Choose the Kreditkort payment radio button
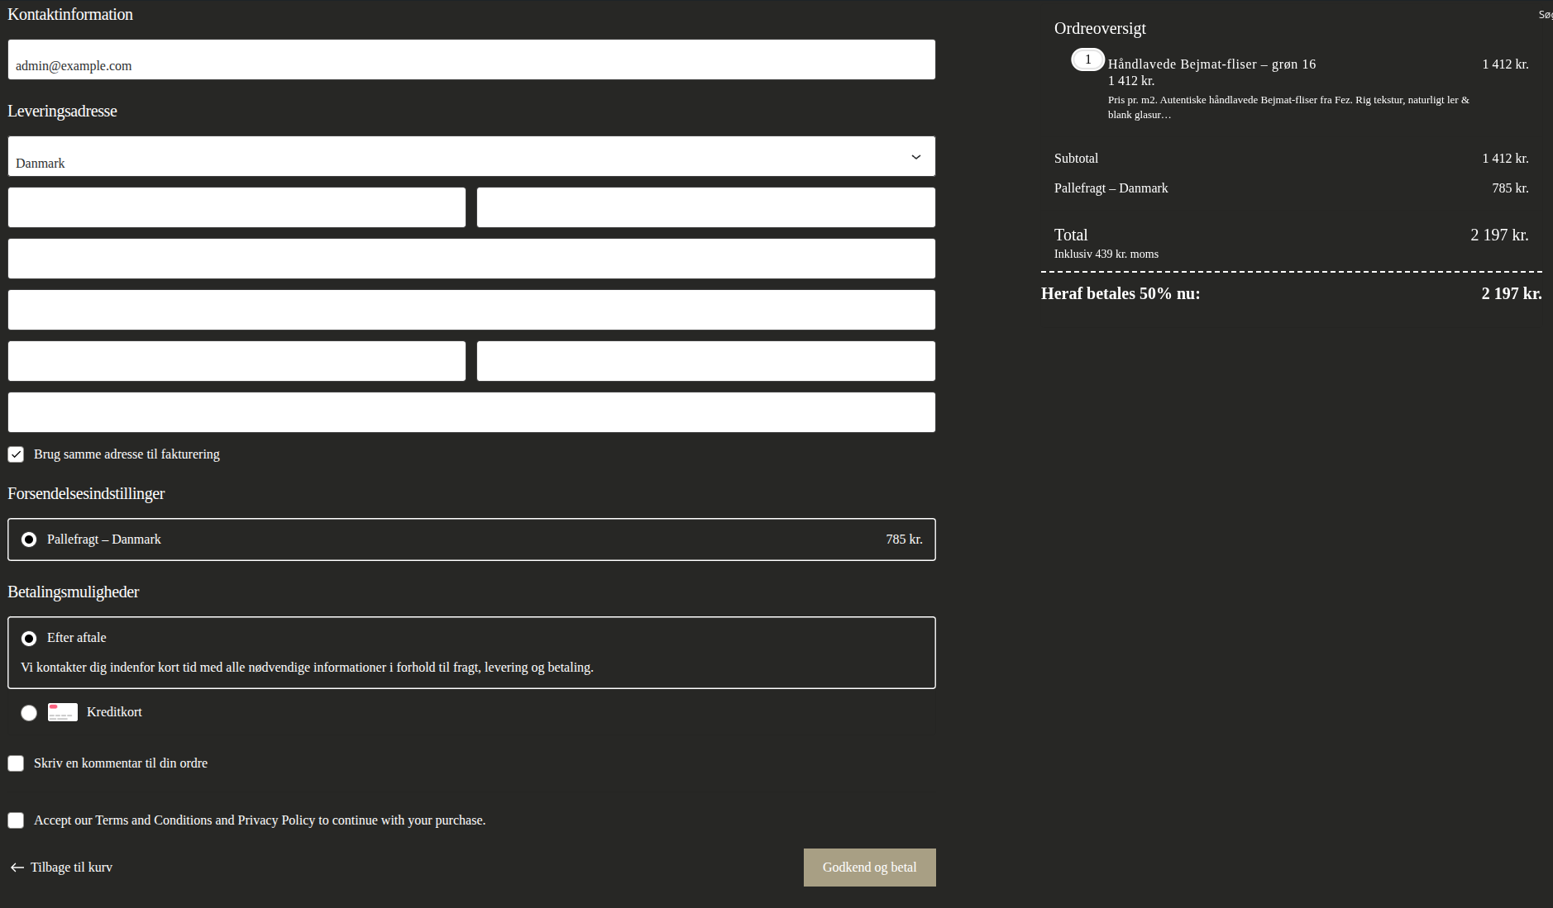Viewport: 1553px width, 908px height. [29, 713]
